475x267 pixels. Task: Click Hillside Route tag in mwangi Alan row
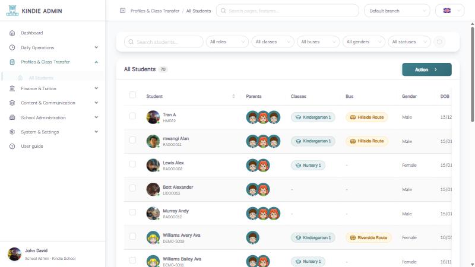pos(366,141)
